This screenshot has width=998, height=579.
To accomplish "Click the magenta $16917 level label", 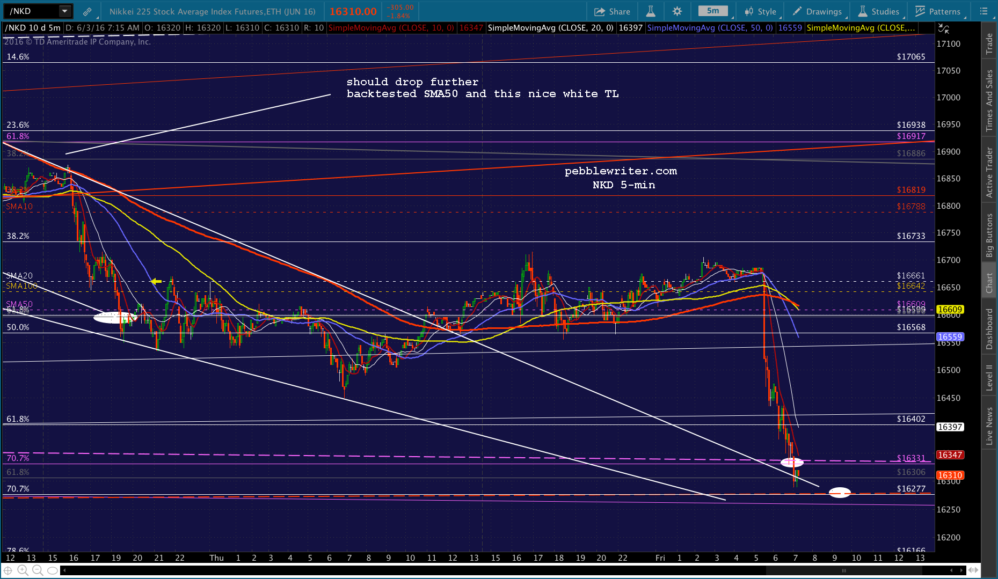I will point(911,136).
